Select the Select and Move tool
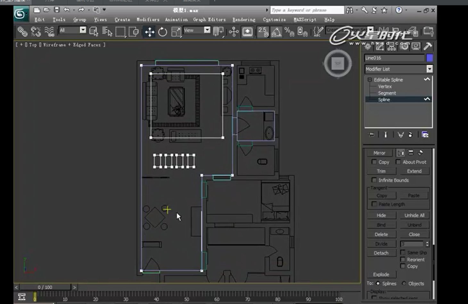Image resolution: width=468 pixels, height=304 pixels. click(x=150, y=32)
